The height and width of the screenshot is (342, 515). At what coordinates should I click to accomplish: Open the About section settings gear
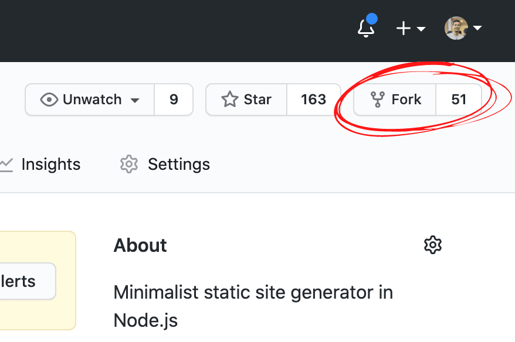click(x=433, y=245)
